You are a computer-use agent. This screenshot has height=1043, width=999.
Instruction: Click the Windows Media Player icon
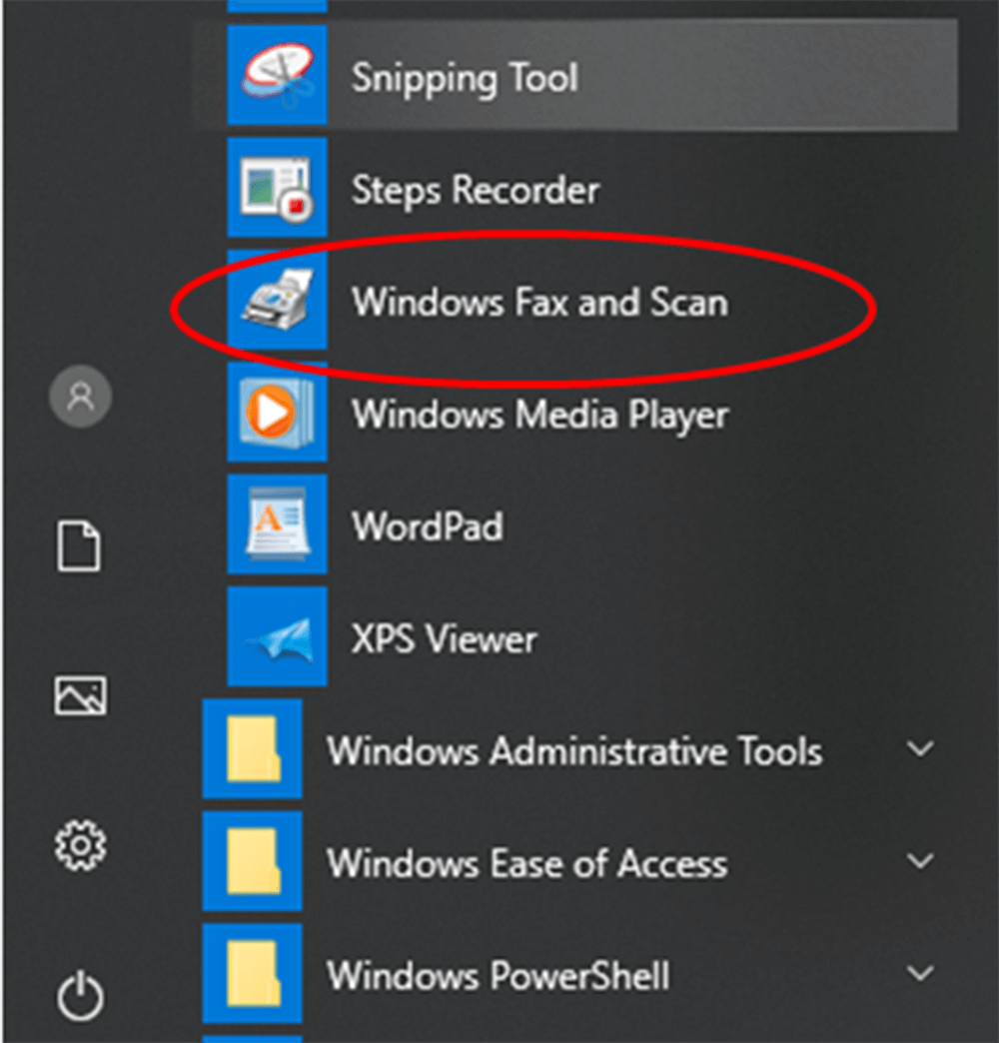coord(277,413)
